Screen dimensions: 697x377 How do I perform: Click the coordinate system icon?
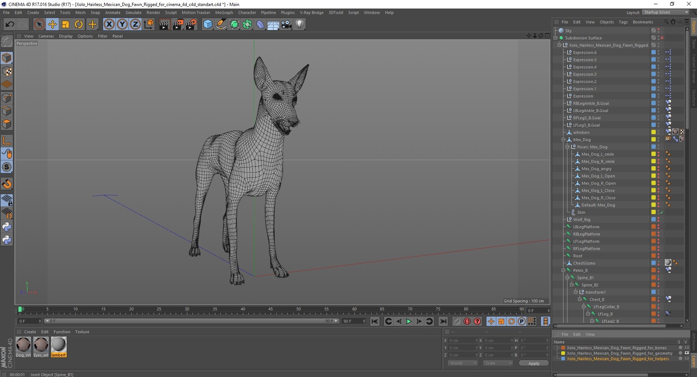point(148,24)
